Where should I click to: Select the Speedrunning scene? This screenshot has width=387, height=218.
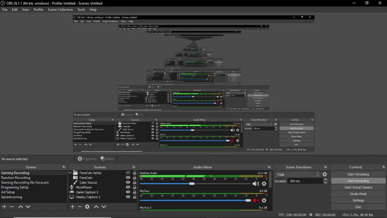point(34,197)
